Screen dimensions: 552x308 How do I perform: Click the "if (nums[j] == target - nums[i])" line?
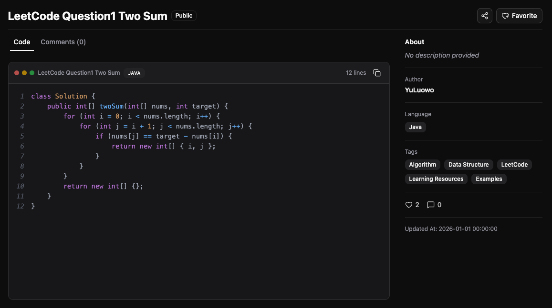164,136
